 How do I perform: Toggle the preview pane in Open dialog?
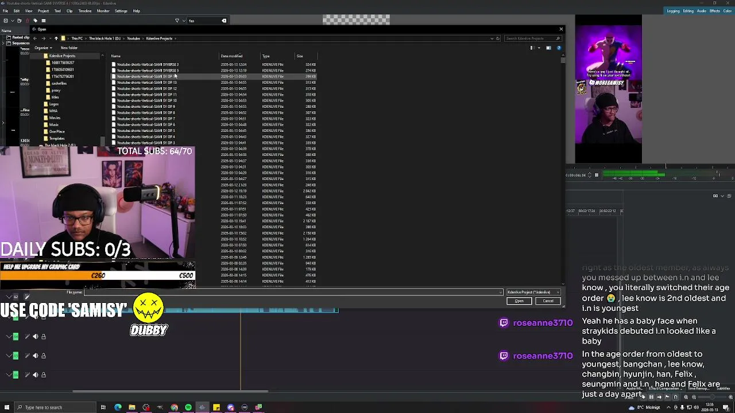(548, 48)
